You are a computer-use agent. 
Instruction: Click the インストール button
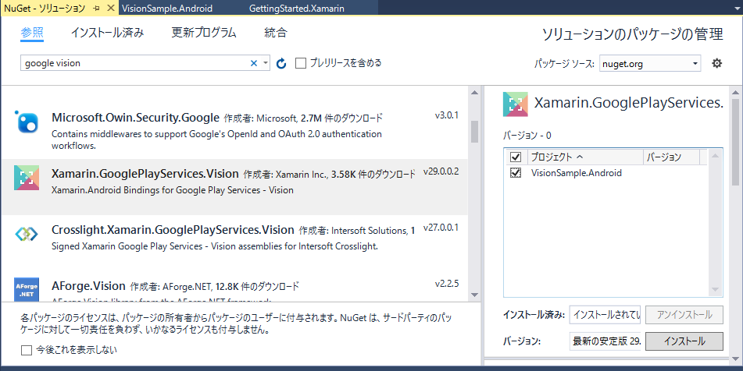pos(684,341)
